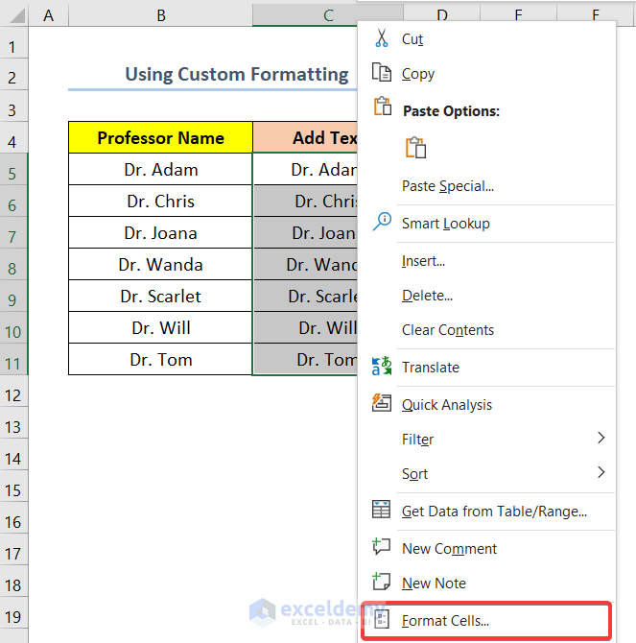Click the Paste button under Paste Options
Viewport: 636px width, 643px height.
click(415, 148)
